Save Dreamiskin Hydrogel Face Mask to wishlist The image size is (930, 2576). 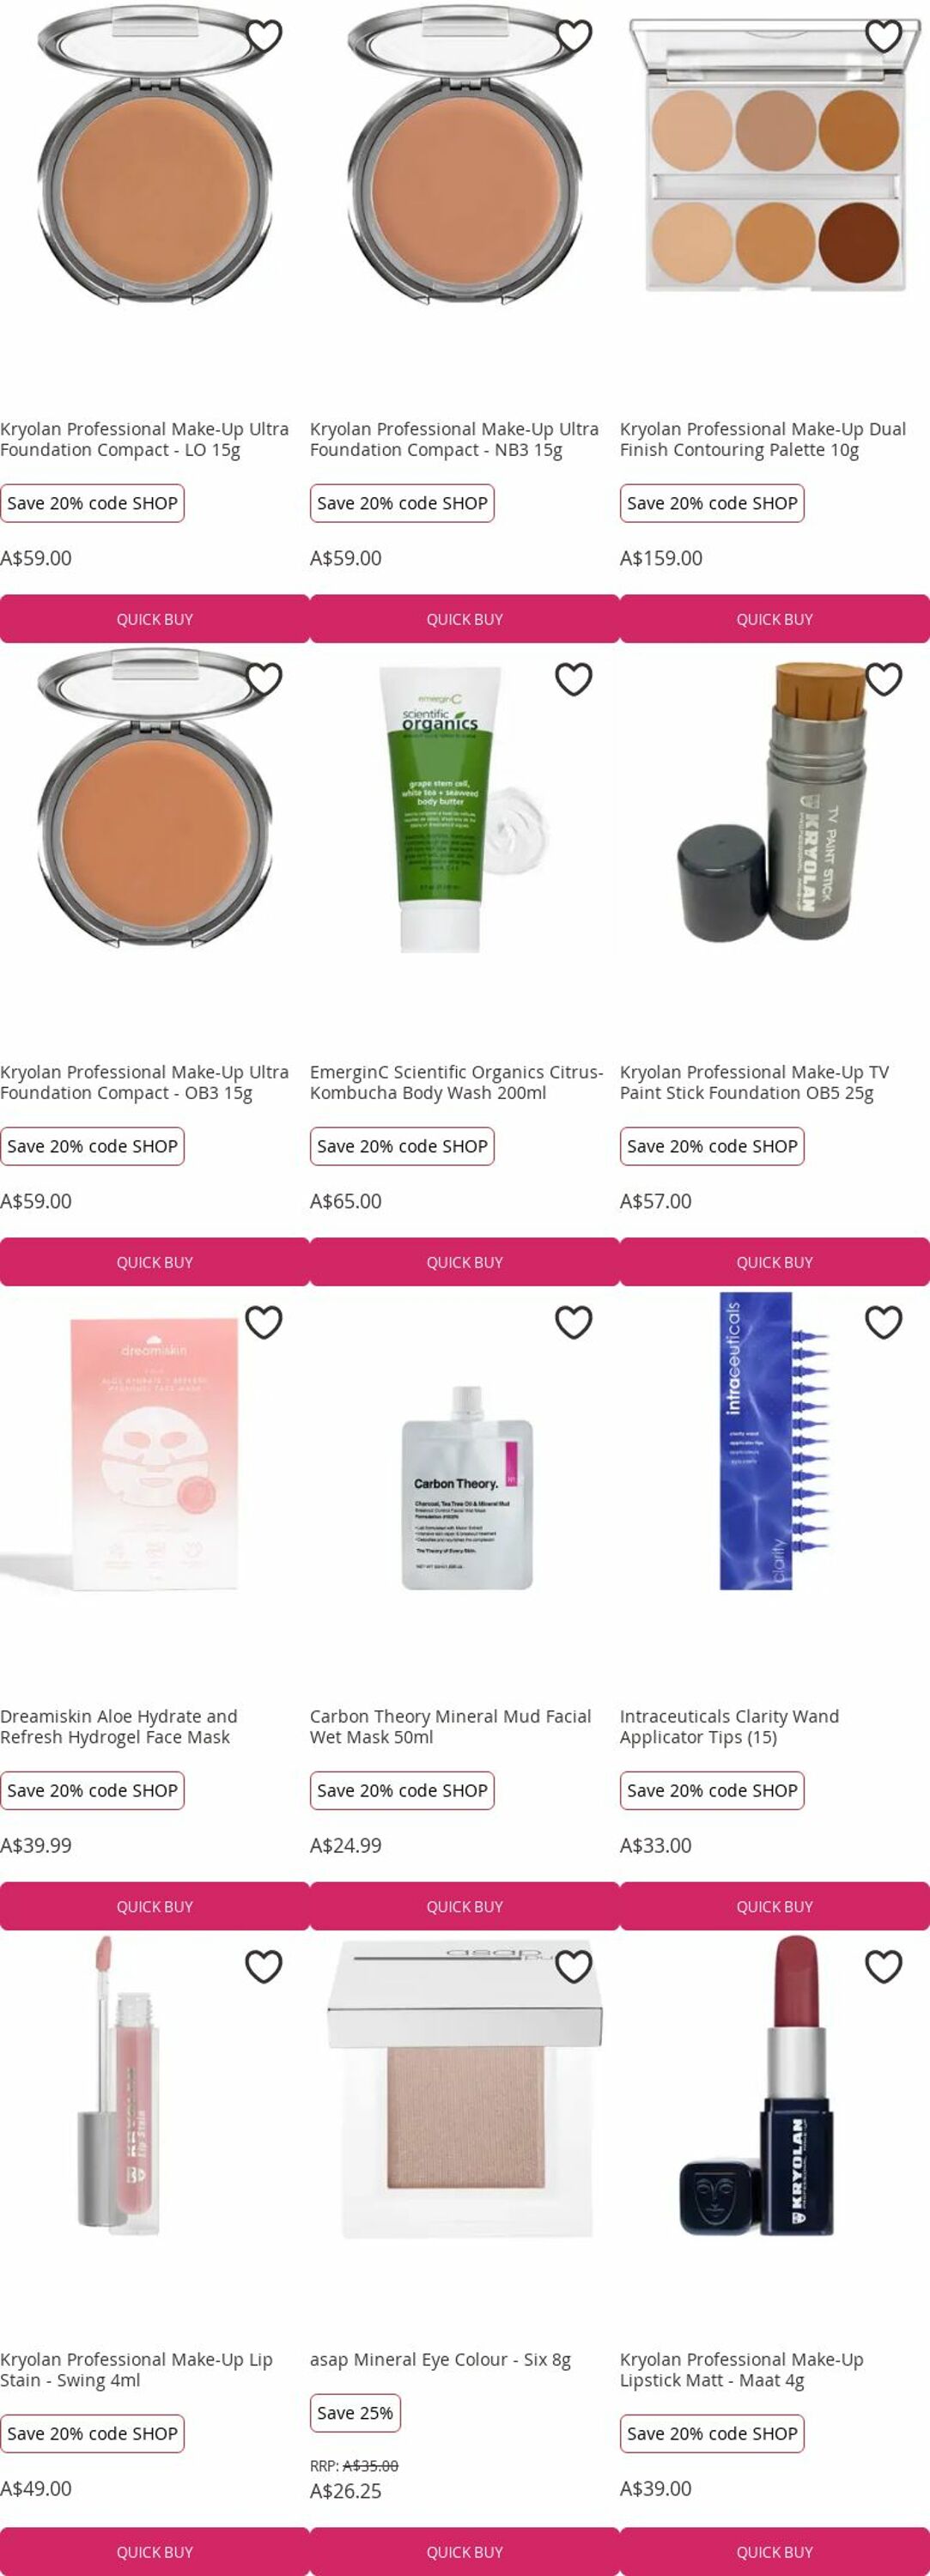point(264,1322)
